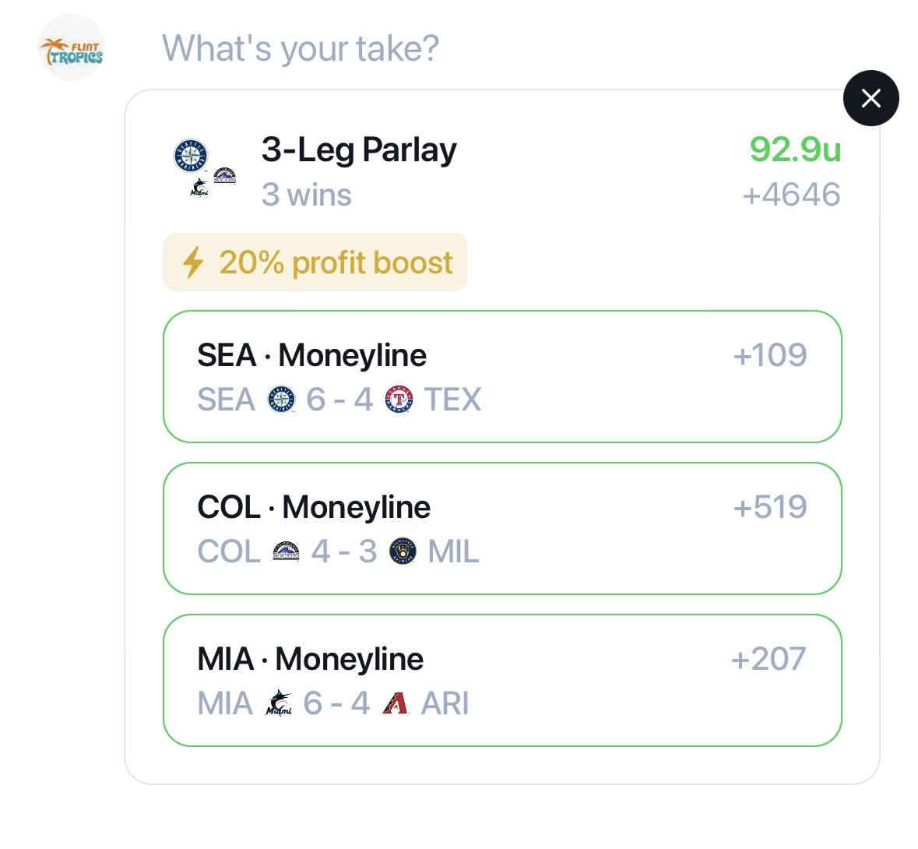
Task: Click the Rockies logo in parlay header
Action: (x=224, y=176)
